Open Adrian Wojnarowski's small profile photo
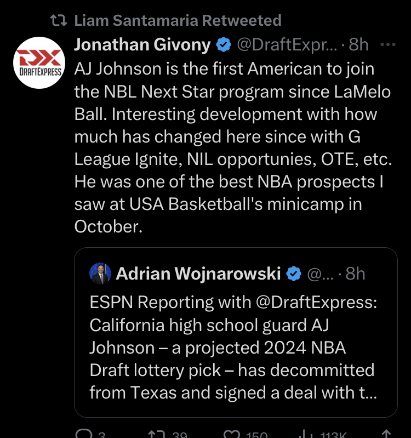 (x=100, y=274)
